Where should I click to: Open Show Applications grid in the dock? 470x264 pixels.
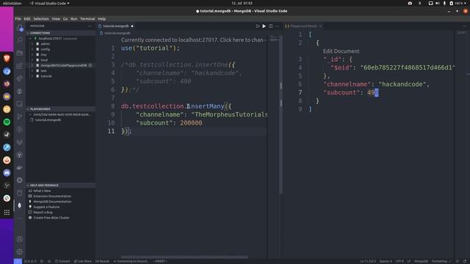point(7,213)
